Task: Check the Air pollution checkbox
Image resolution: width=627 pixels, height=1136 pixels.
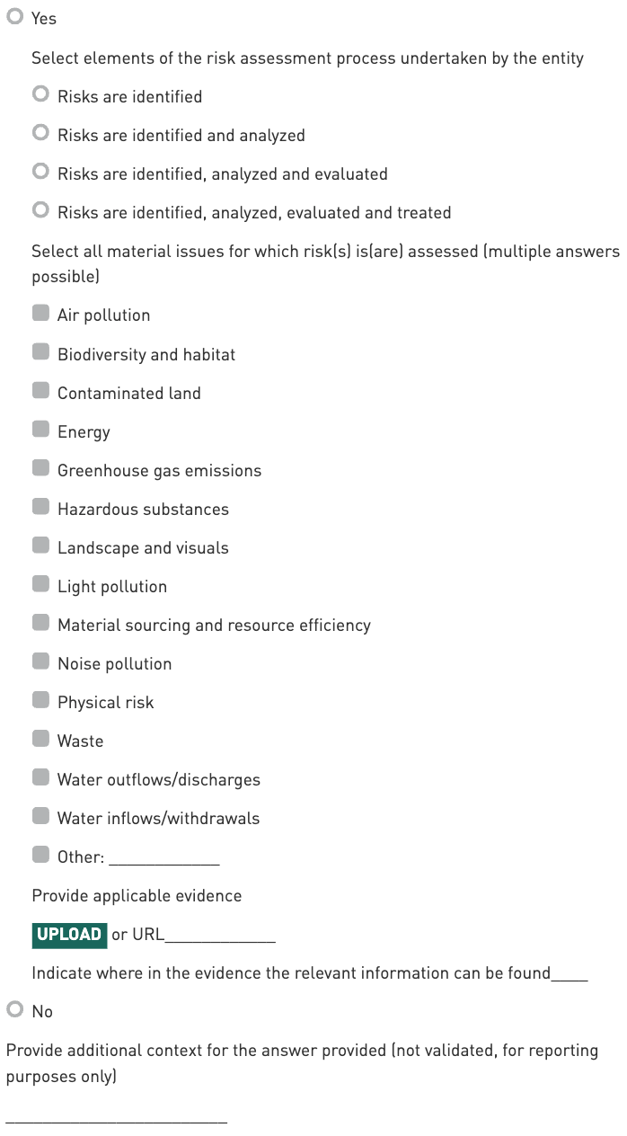Action: click(x=40, y=313)
